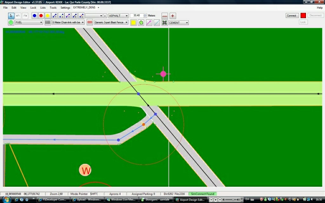325x203 pixels.
Task: Expand the FUEL type dropdown
Action: (x=29, y=23)
